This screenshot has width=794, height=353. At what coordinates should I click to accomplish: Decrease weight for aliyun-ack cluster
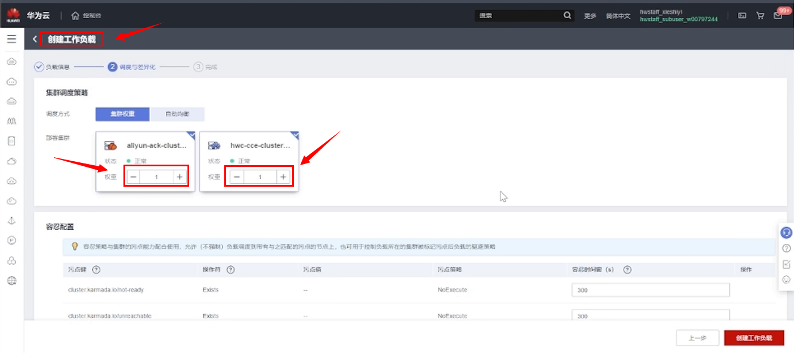click(x=133, y=177)
